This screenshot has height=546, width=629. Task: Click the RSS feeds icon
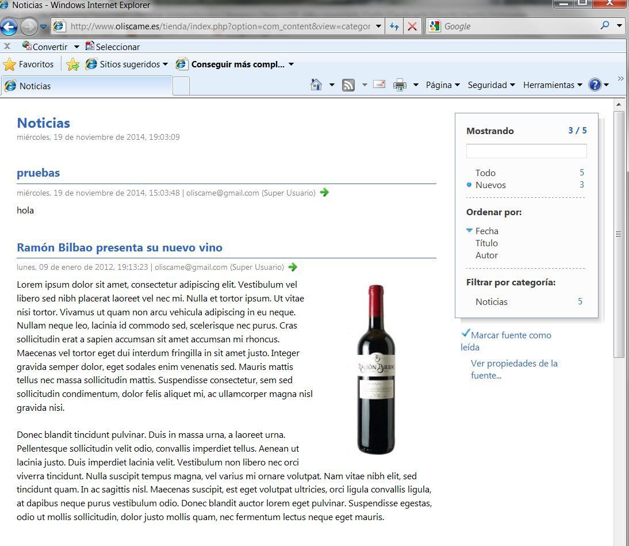(x=348, y=85)
